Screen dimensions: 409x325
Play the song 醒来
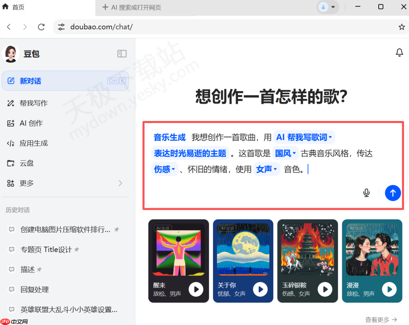(x=196, y=289)
